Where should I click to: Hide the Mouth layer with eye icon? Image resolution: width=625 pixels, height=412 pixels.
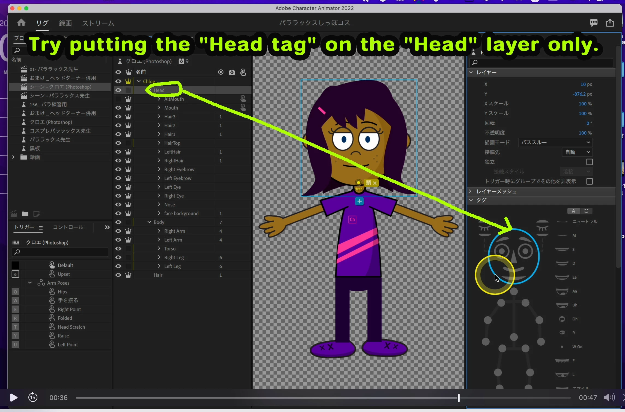pyautogui.click(x=118, y=108)
